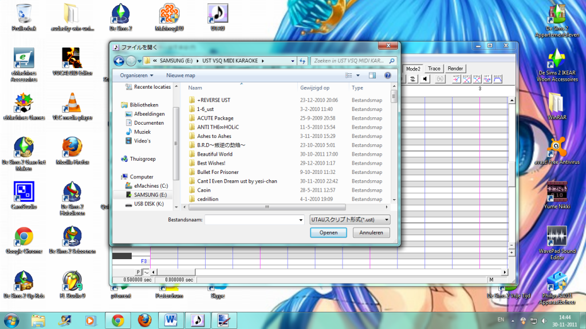The image size is (586, 329).
Task: Open the view options dropdown arrow
Action: tap(359, 75)
